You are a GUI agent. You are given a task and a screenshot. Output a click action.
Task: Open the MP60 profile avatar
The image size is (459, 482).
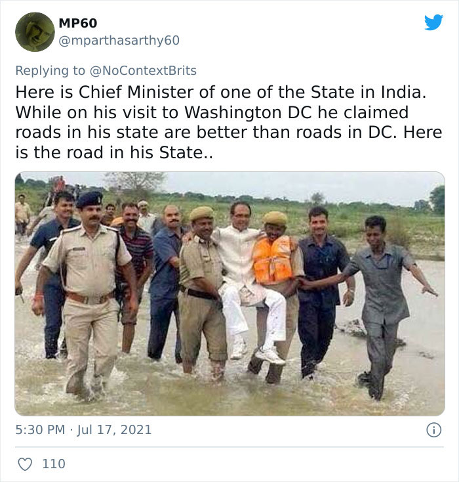click(35, 32)
